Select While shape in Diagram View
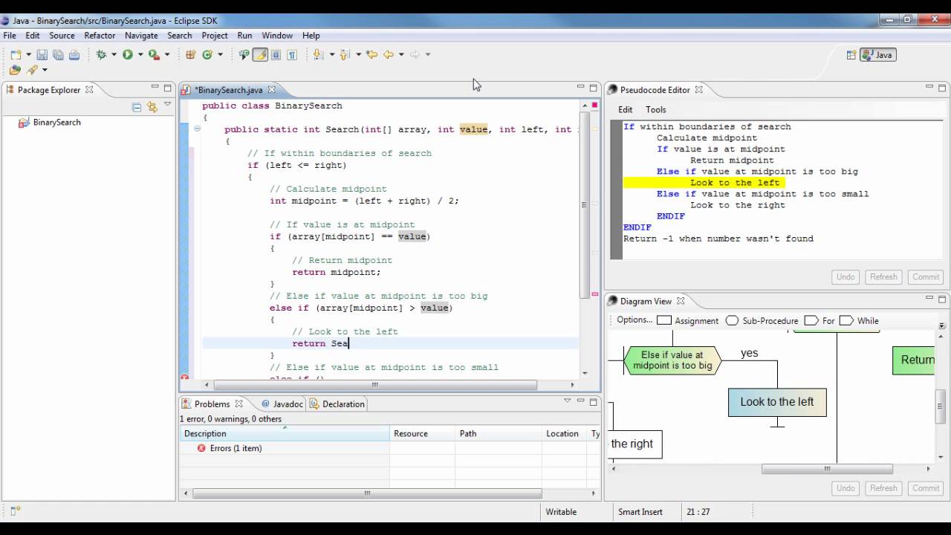 pyautogui.click(x=859, y=321)
